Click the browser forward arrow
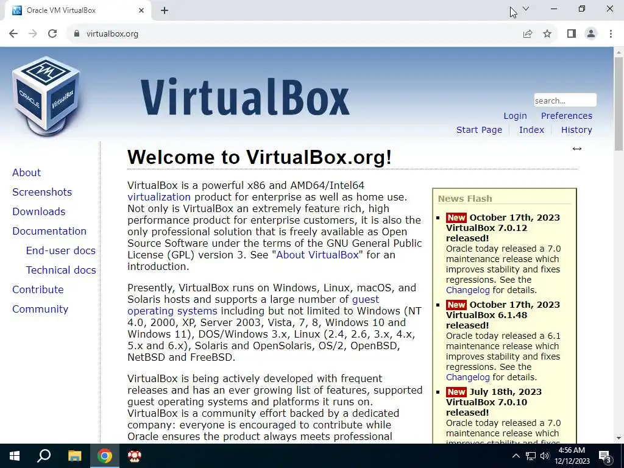 point(33,34)
